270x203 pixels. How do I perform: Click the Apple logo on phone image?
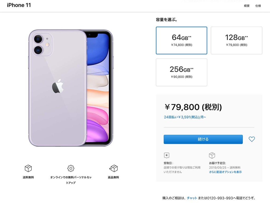[58, 86]
